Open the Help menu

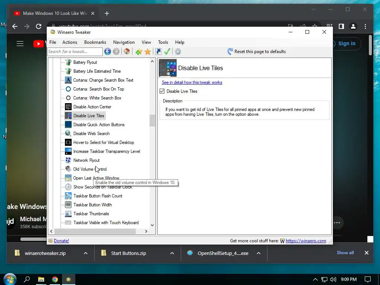click(180, 42)
